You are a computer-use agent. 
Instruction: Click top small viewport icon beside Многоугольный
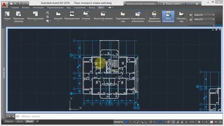tap(48, 13)
